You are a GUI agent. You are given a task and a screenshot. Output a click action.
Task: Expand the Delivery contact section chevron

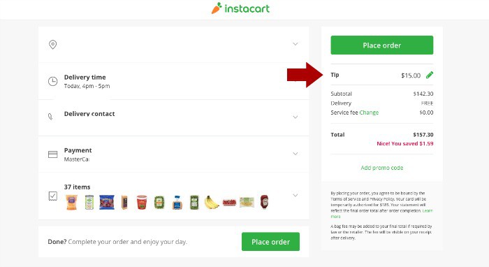coord(295,117)
